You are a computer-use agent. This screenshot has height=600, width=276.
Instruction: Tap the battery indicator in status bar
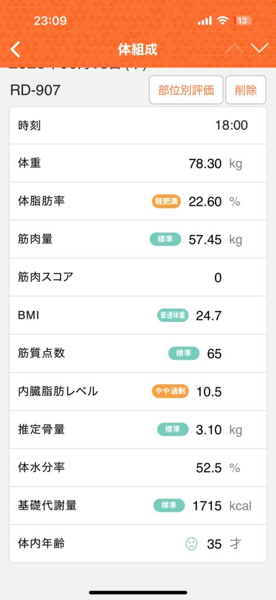point(243,21)
